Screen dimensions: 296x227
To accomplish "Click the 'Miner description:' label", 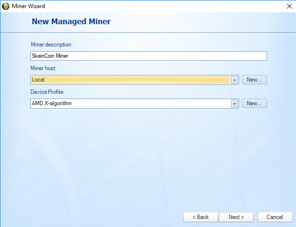I will [52, 45].
